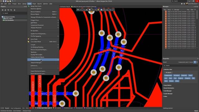Click Reset Error Markers menu entry

coord(43,9)
